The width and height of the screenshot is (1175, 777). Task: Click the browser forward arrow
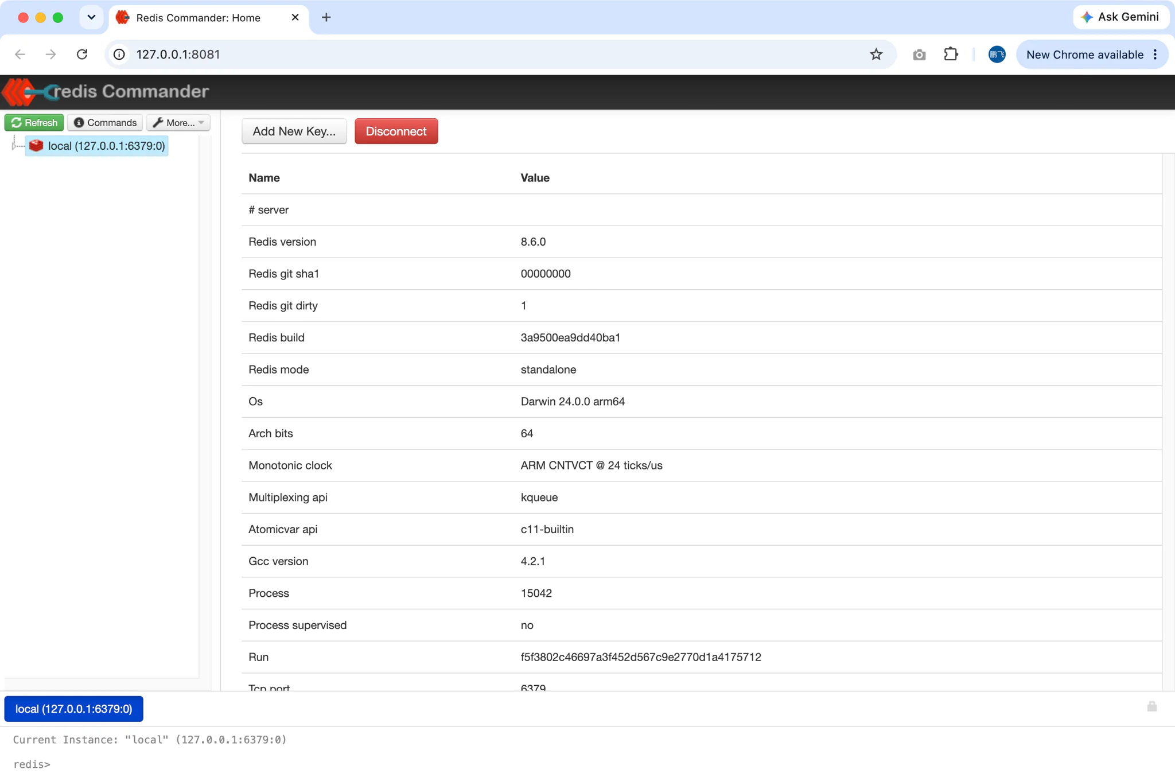pos(51,55)
